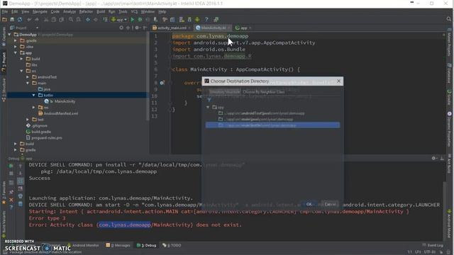Click the green Run button

[x=133, y=19]
